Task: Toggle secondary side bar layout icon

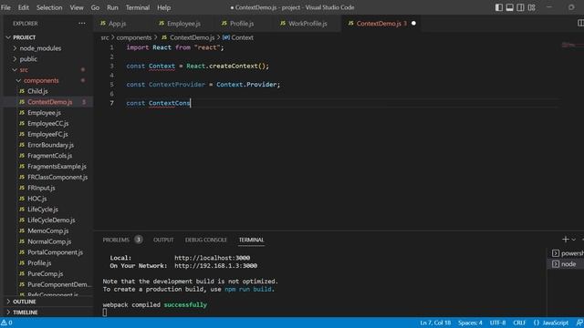Action: [520, 7]
